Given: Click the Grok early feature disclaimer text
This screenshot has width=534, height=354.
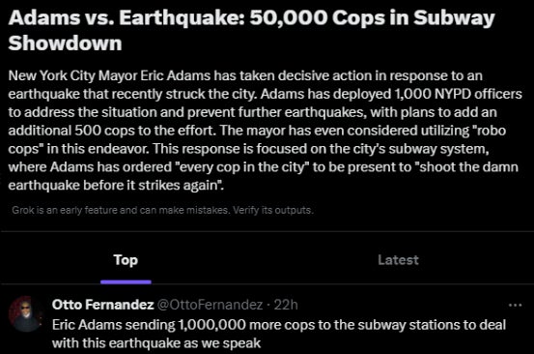Looking at the screenshot, I should pos(162,210).
